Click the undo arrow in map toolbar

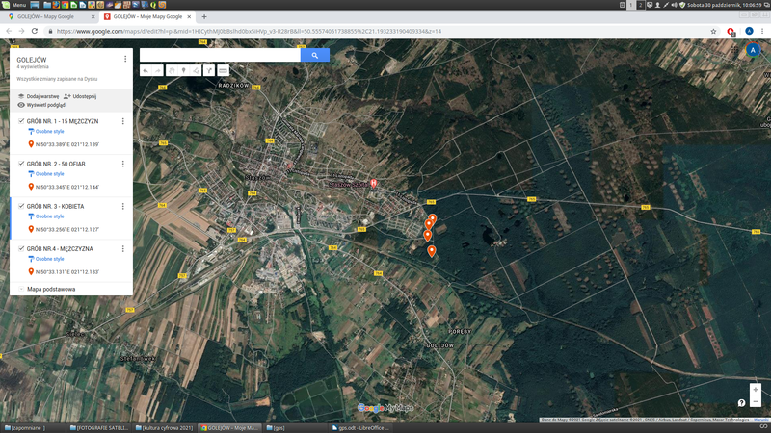click(146, 70)
